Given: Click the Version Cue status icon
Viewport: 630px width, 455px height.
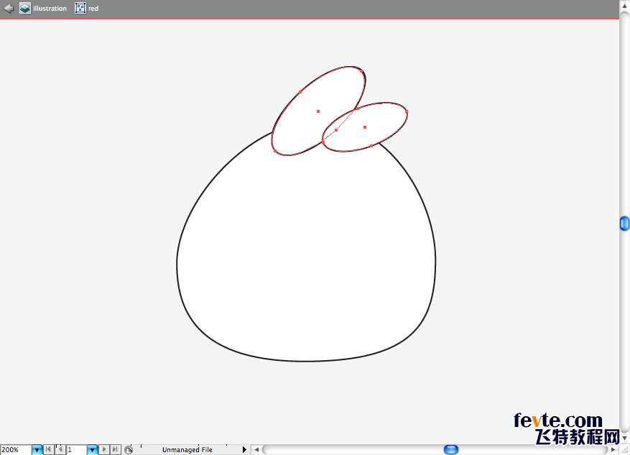Looking at the screenshot, I should tap(129, 450).
